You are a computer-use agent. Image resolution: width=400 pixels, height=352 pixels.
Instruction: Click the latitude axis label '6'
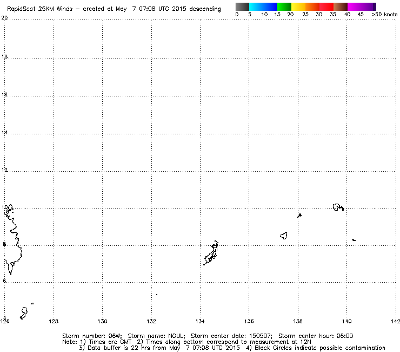click(x=4, y=281)
